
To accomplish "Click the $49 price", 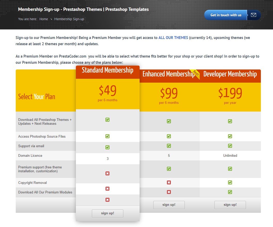I will (x=108, y=91).
